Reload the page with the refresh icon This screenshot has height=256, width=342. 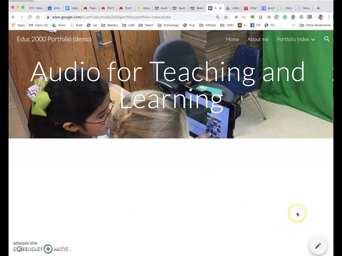[x=30, y=17]
